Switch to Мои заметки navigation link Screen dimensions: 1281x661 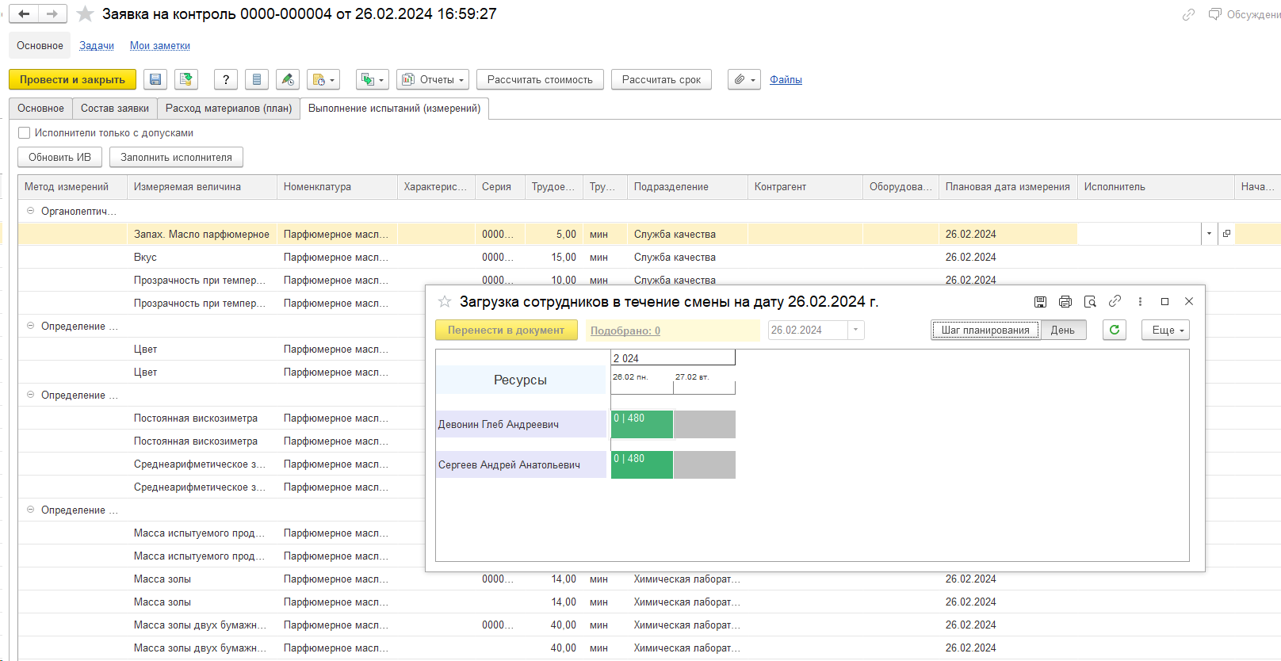tap(160, 45)
